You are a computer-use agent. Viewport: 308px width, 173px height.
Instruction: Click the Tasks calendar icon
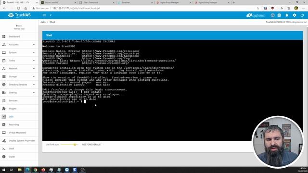[4, 61]
